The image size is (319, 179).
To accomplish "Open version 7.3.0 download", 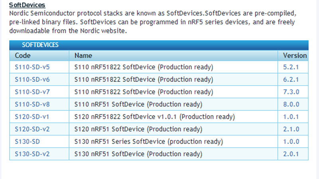I will (291, 92).
